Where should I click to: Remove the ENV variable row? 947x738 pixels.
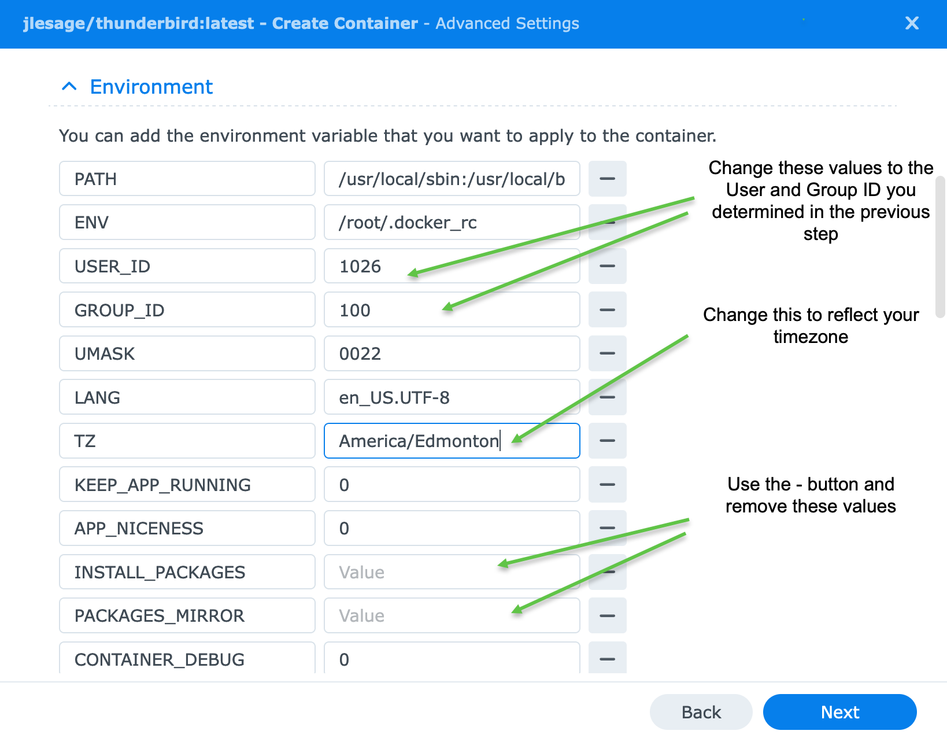[x=607, y=222]
